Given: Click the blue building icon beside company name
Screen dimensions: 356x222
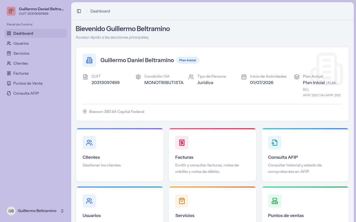Looking at the screenshot, I should coord(89,60).
